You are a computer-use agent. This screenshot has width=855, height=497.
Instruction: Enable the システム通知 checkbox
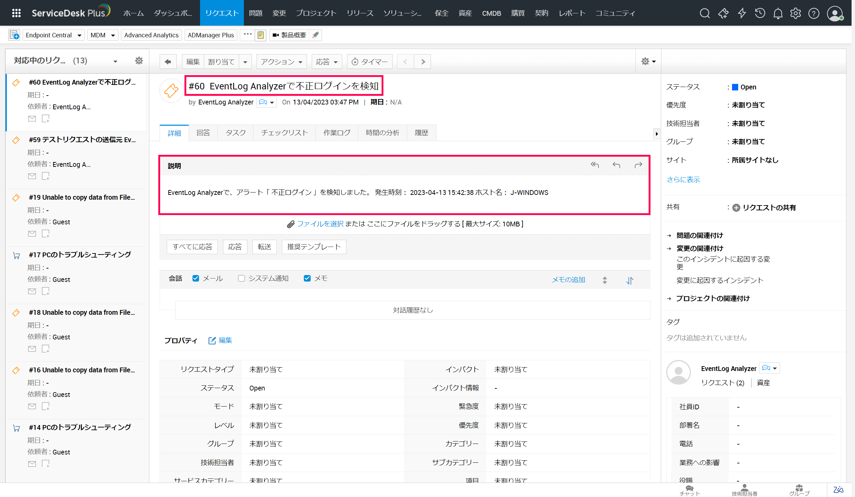(x=241, y=278)
